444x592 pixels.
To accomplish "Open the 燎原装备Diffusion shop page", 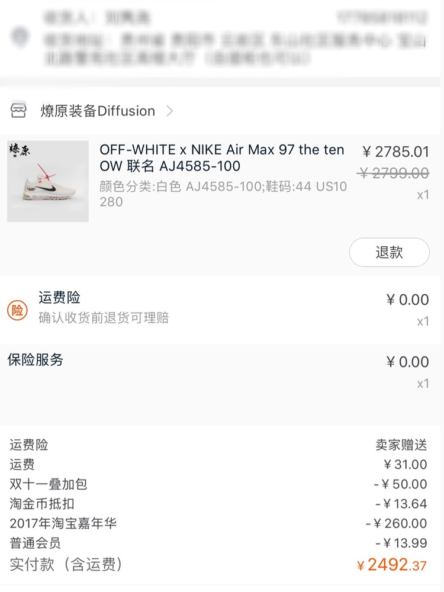I will [x=98, y=111].
